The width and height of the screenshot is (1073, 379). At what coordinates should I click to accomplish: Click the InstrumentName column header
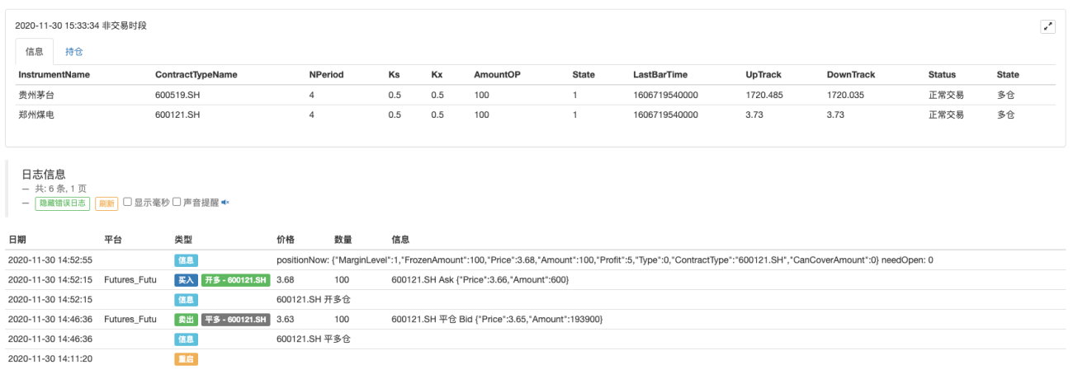click(x=54, y=75)
